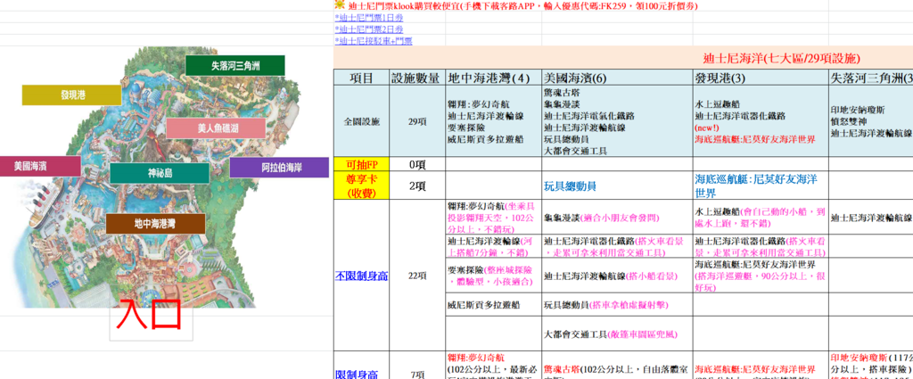913x379 pixels.
Task: Select the blue 玩具總動員 cell in 尊享卡 row
Action: (x=617, y=185)
